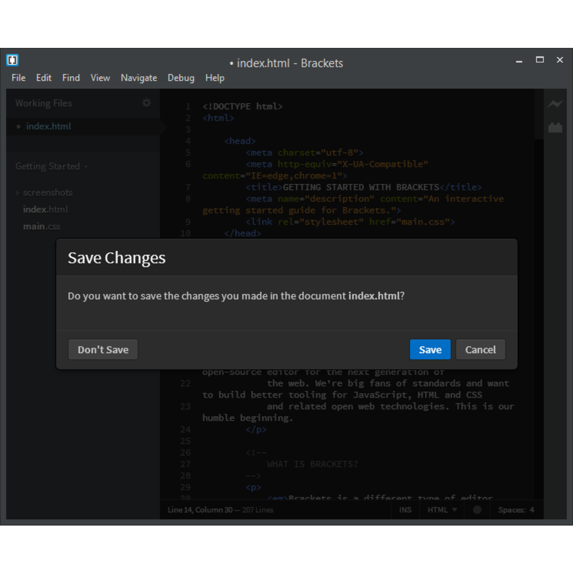
Task: Open the HTML language mode dropdown
Action: (x=442, y=510)
